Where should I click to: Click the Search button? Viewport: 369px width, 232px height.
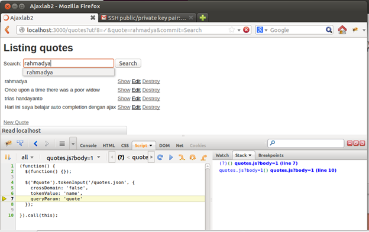128,63
